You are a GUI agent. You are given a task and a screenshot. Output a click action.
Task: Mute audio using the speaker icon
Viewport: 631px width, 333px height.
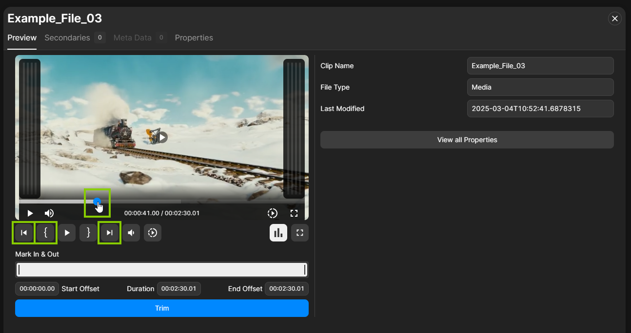(x=131, y=233)
